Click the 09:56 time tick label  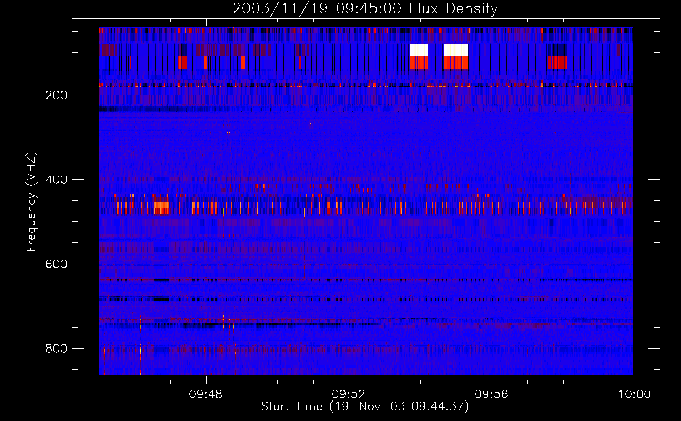pos(492,394)
